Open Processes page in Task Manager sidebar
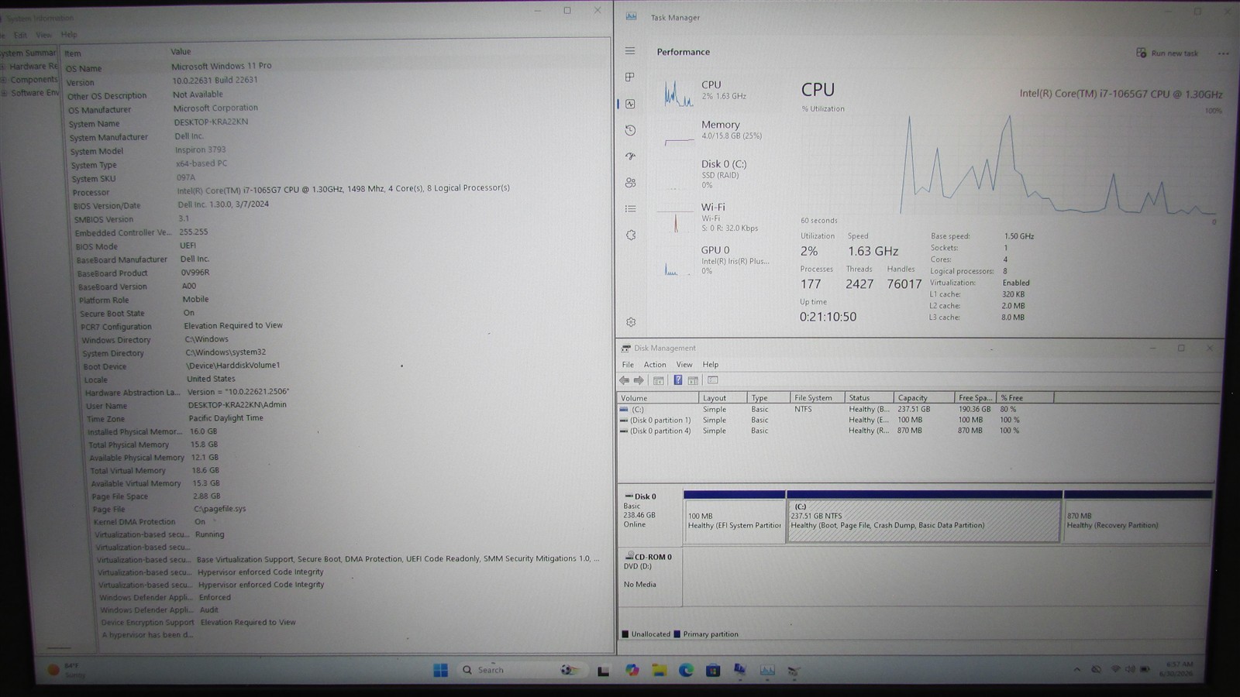Screen dimensions: 1240x697 tap(630, 77)
